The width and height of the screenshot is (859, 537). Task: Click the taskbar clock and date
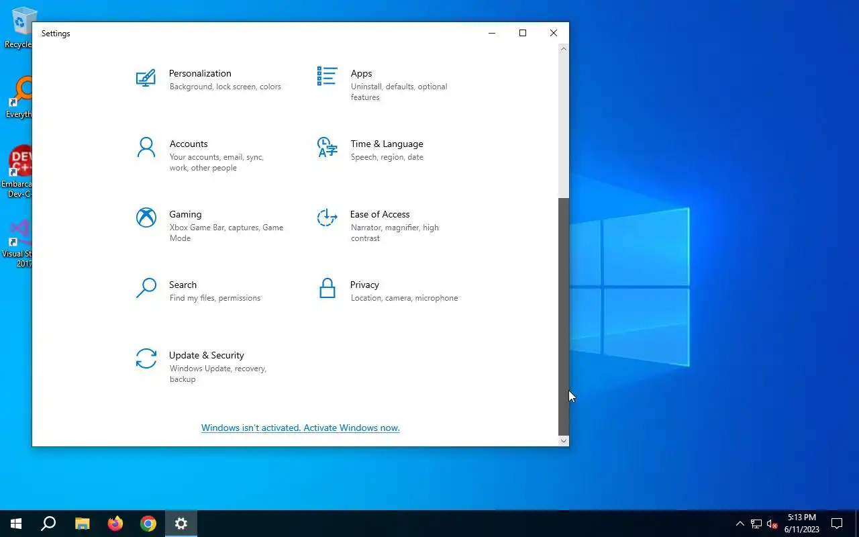[802, 524]
